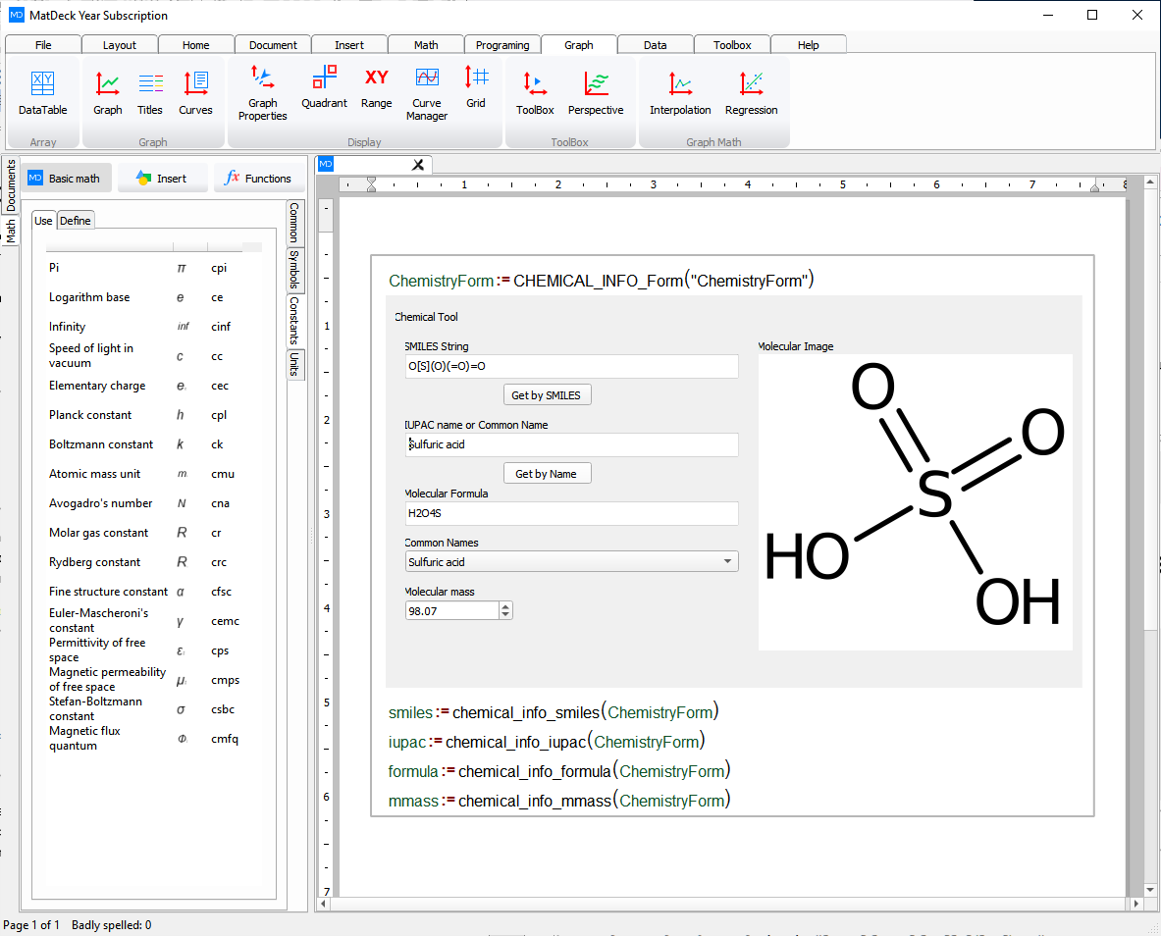The width and height of the screenshot is (1161, 936).
Task: Open the Data ribbon tab
Action: (655, 44)
